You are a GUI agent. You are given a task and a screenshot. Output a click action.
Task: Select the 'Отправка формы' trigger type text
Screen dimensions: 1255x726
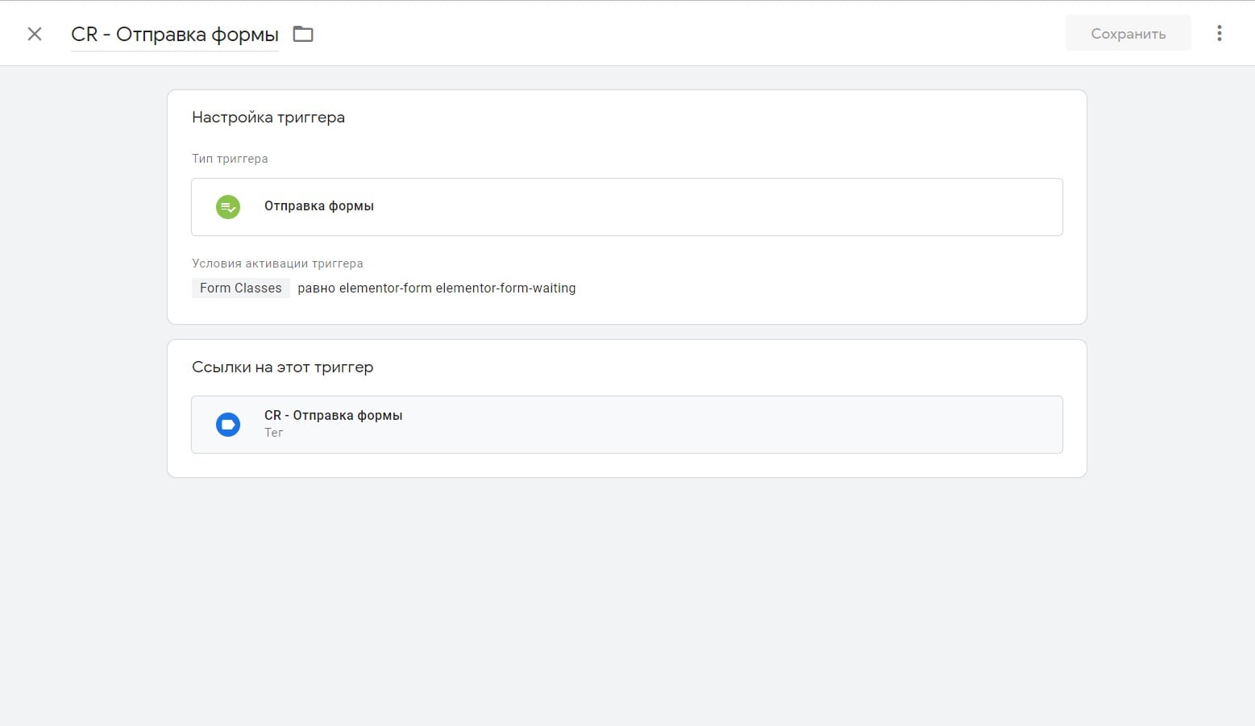(x=318, y=206)
